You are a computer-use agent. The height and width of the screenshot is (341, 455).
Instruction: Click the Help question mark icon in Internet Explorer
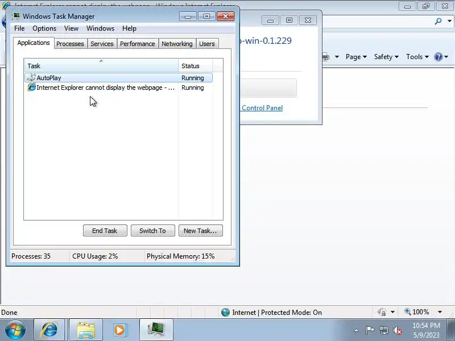(x=438, y=57)
